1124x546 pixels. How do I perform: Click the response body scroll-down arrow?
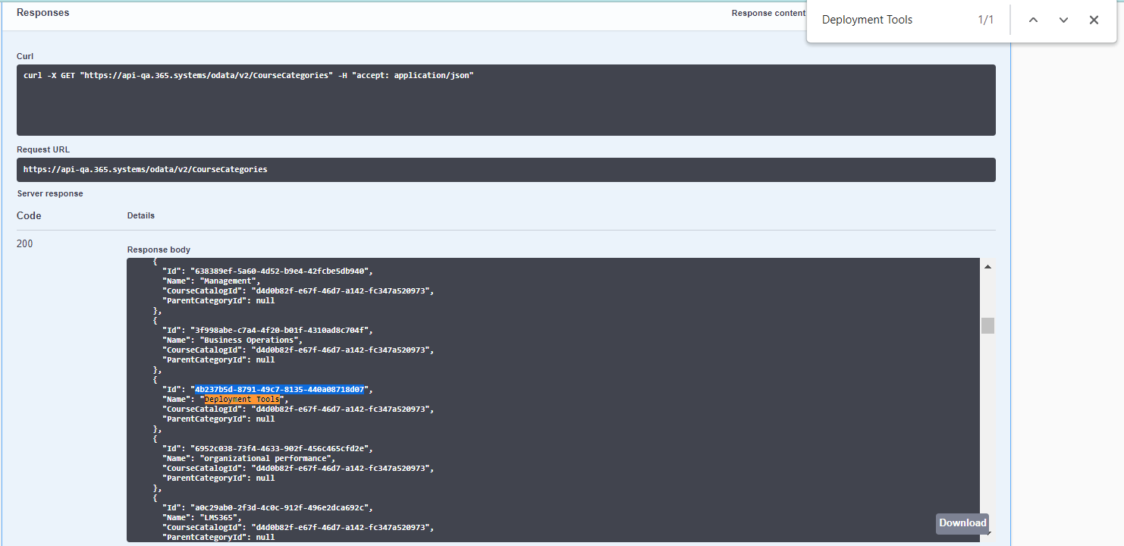(x=987, y=535)
